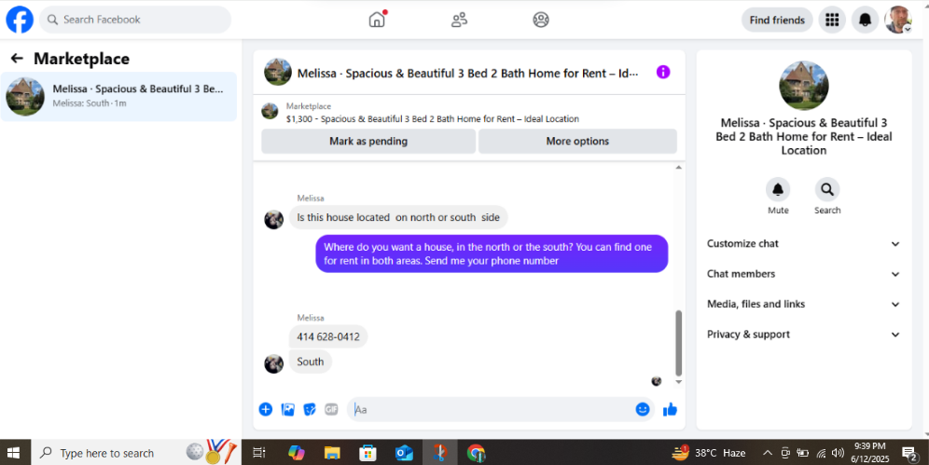Attach a photo using the image icon
Viewport: 929px width, 465px height.
coord(288,409)
